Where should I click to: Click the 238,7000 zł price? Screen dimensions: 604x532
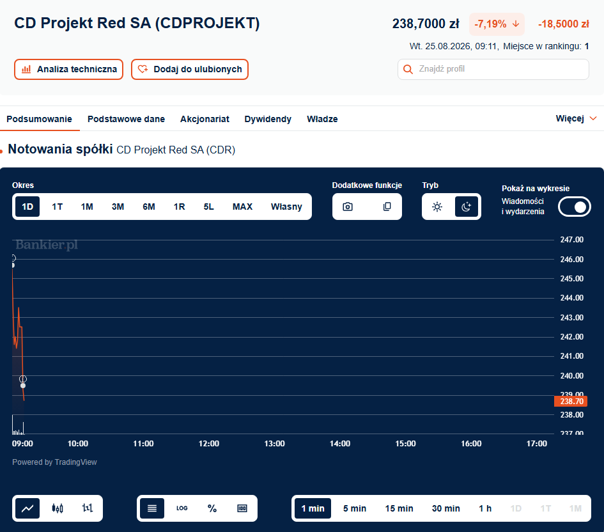coord(426,24)
